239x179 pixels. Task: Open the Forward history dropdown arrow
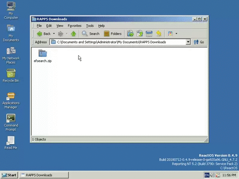click(x=67, y=34)
